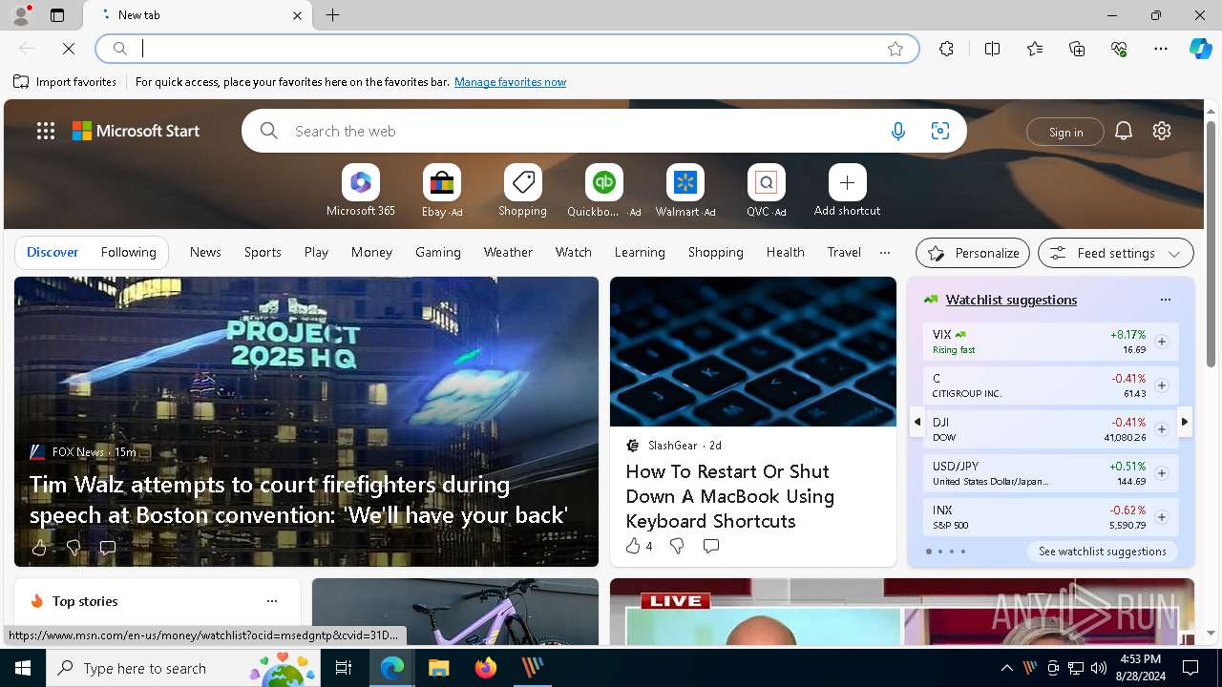Open the Favorites star list

coord(1035,49)
